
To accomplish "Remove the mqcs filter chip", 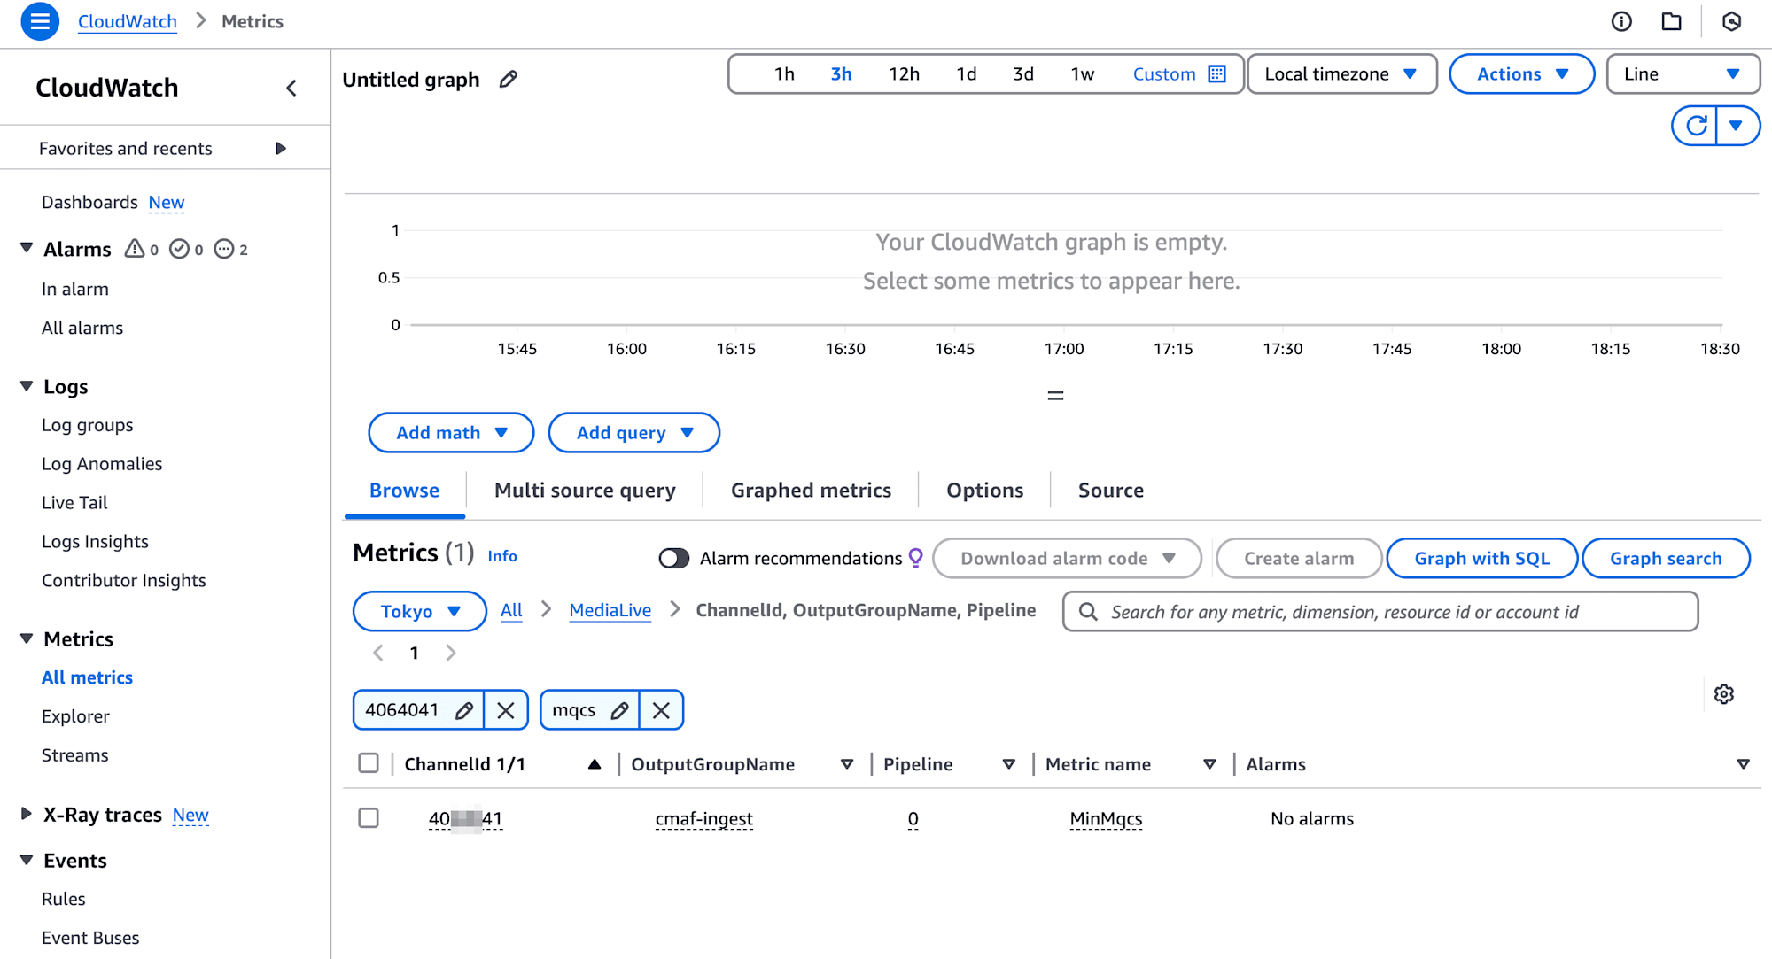I will tap(661, 710).
